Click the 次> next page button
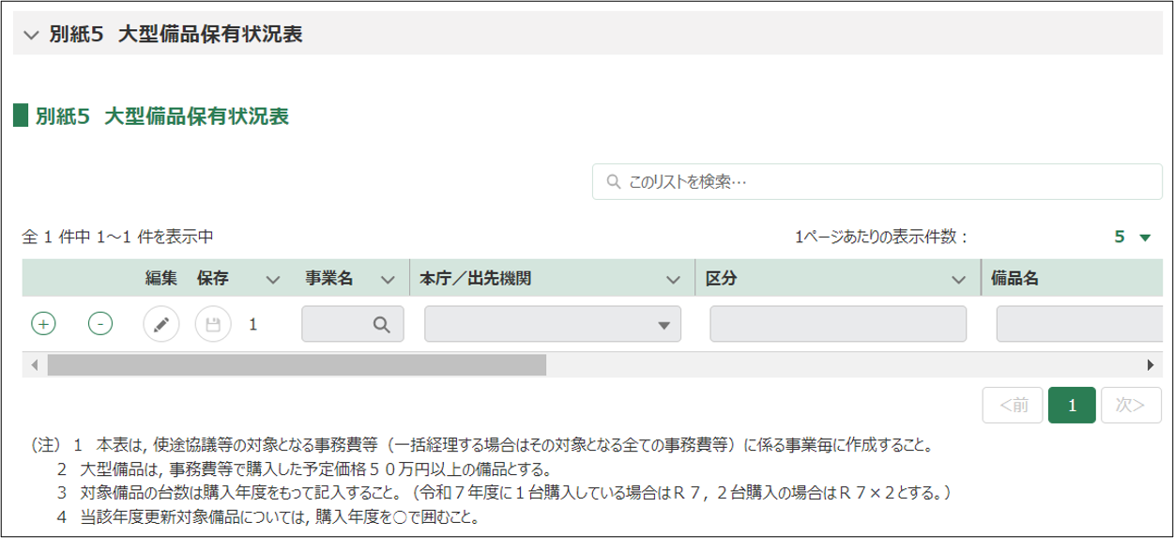Viewport: 1174px width, 538px height. click(1130, 406)
